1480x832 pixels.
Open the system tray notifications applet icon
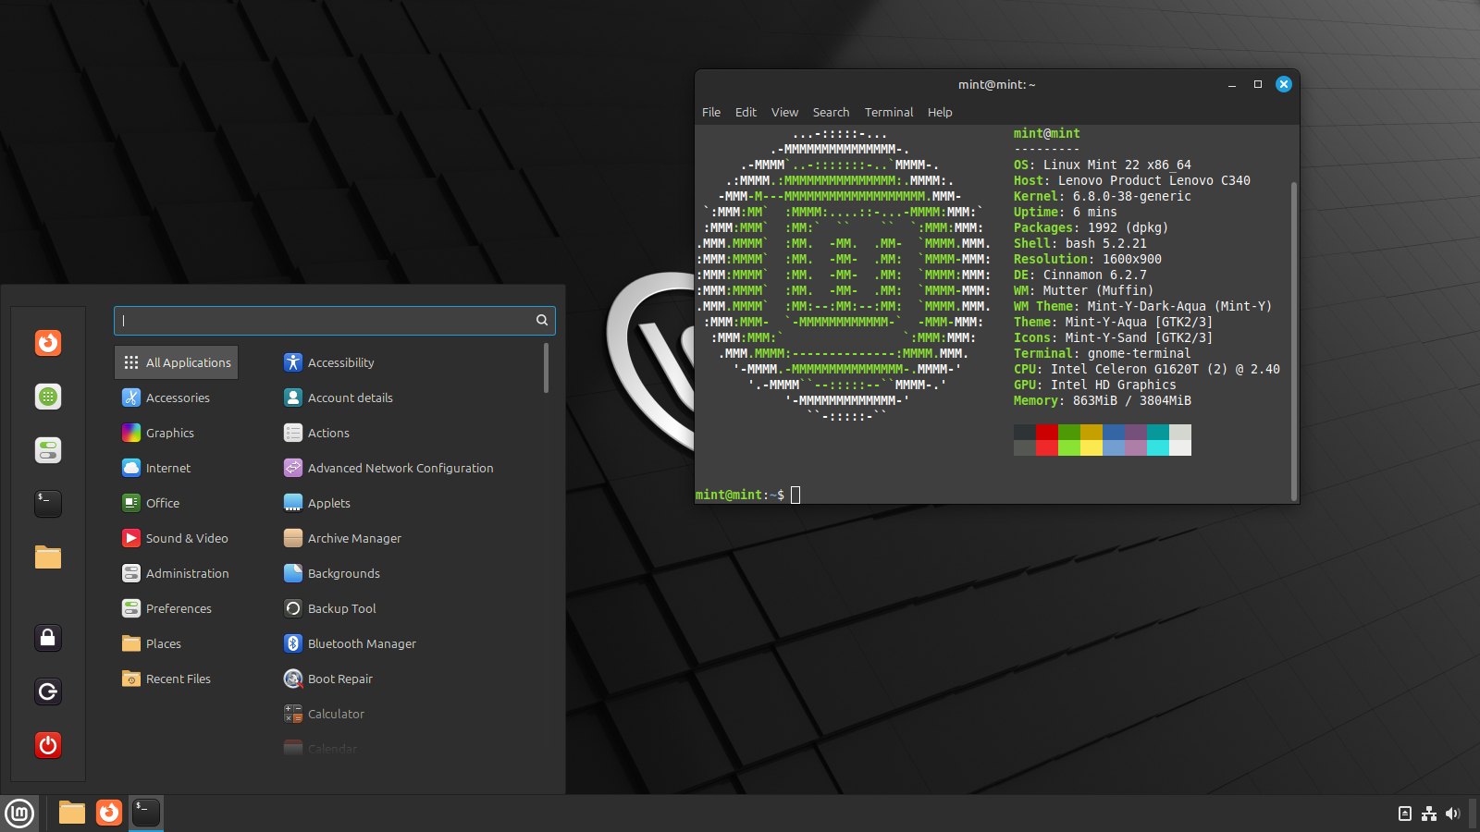click(1405, 814)
